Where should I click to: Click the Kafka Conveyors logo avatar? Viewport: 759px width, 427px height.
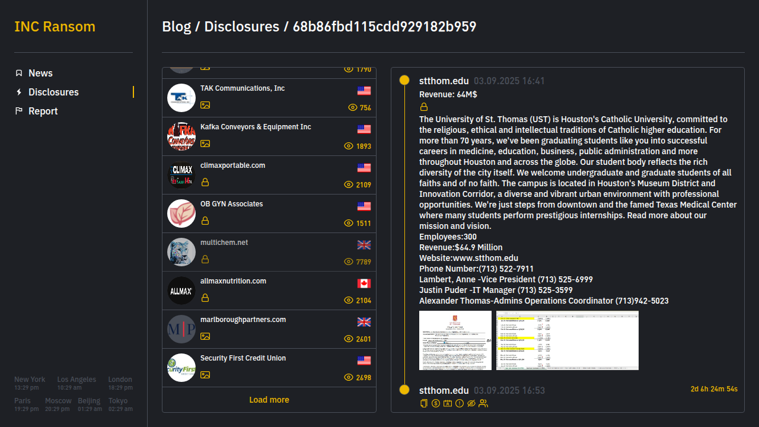tap(181, 136)
